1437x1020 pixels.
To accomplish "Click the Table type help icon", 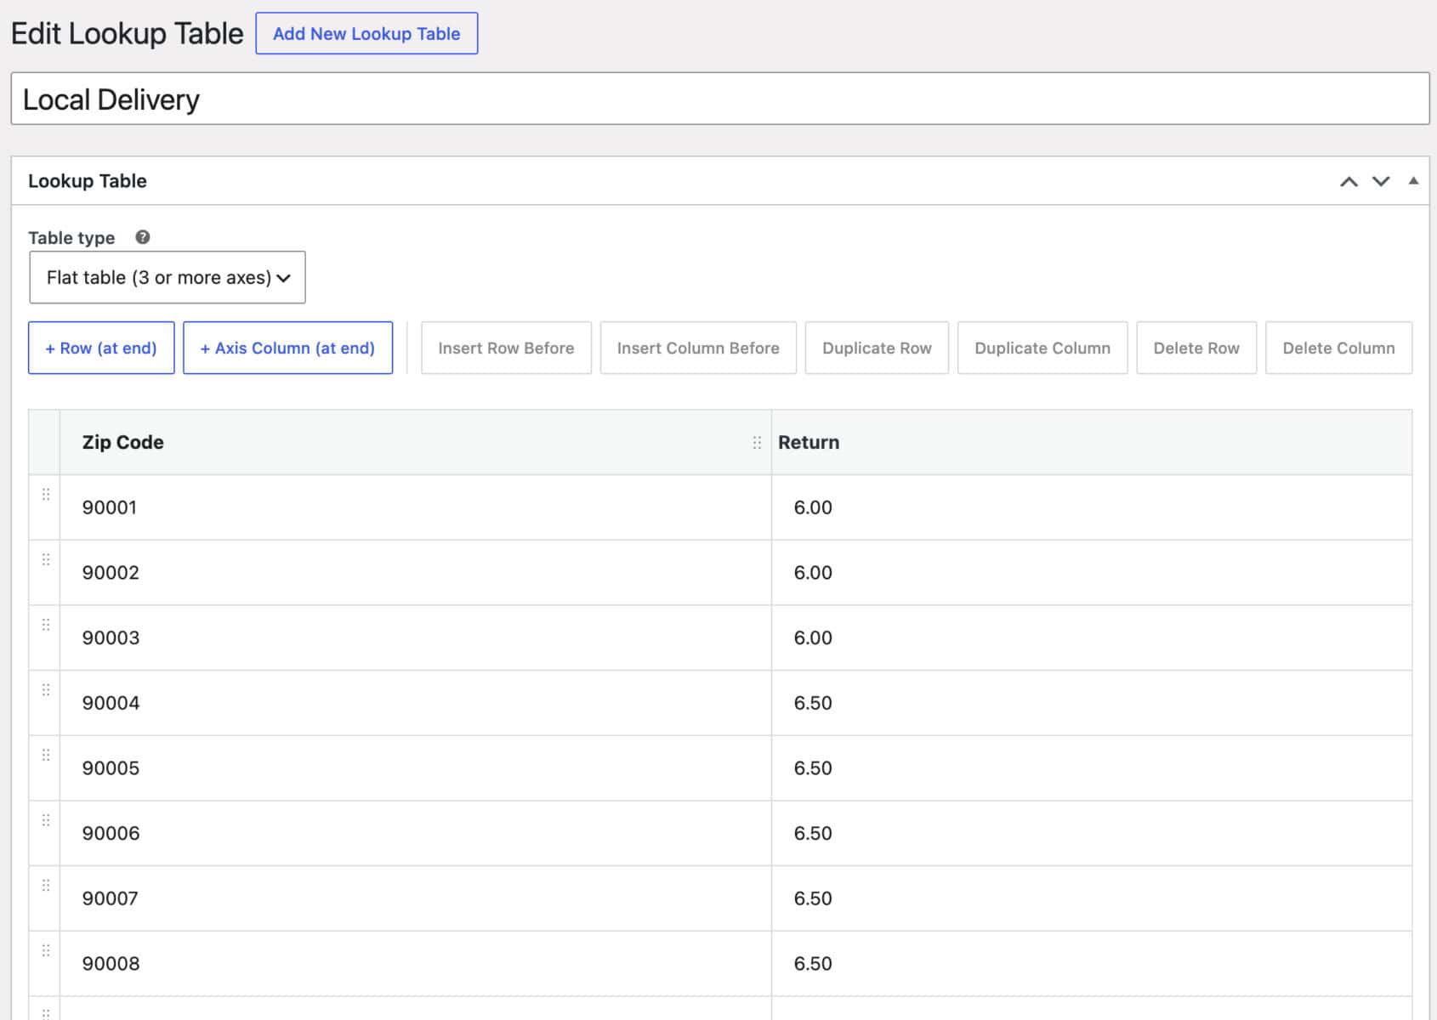I will click(143, 237).
